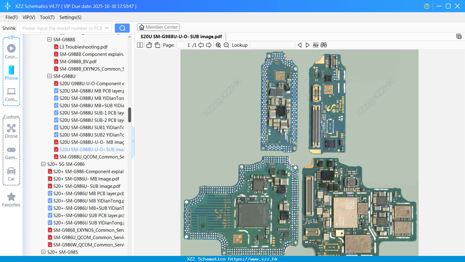The image size is (465, 262).
Task: Open S20U SM-G988U SUB-2 PCB layer
Action: click(92, 120)
